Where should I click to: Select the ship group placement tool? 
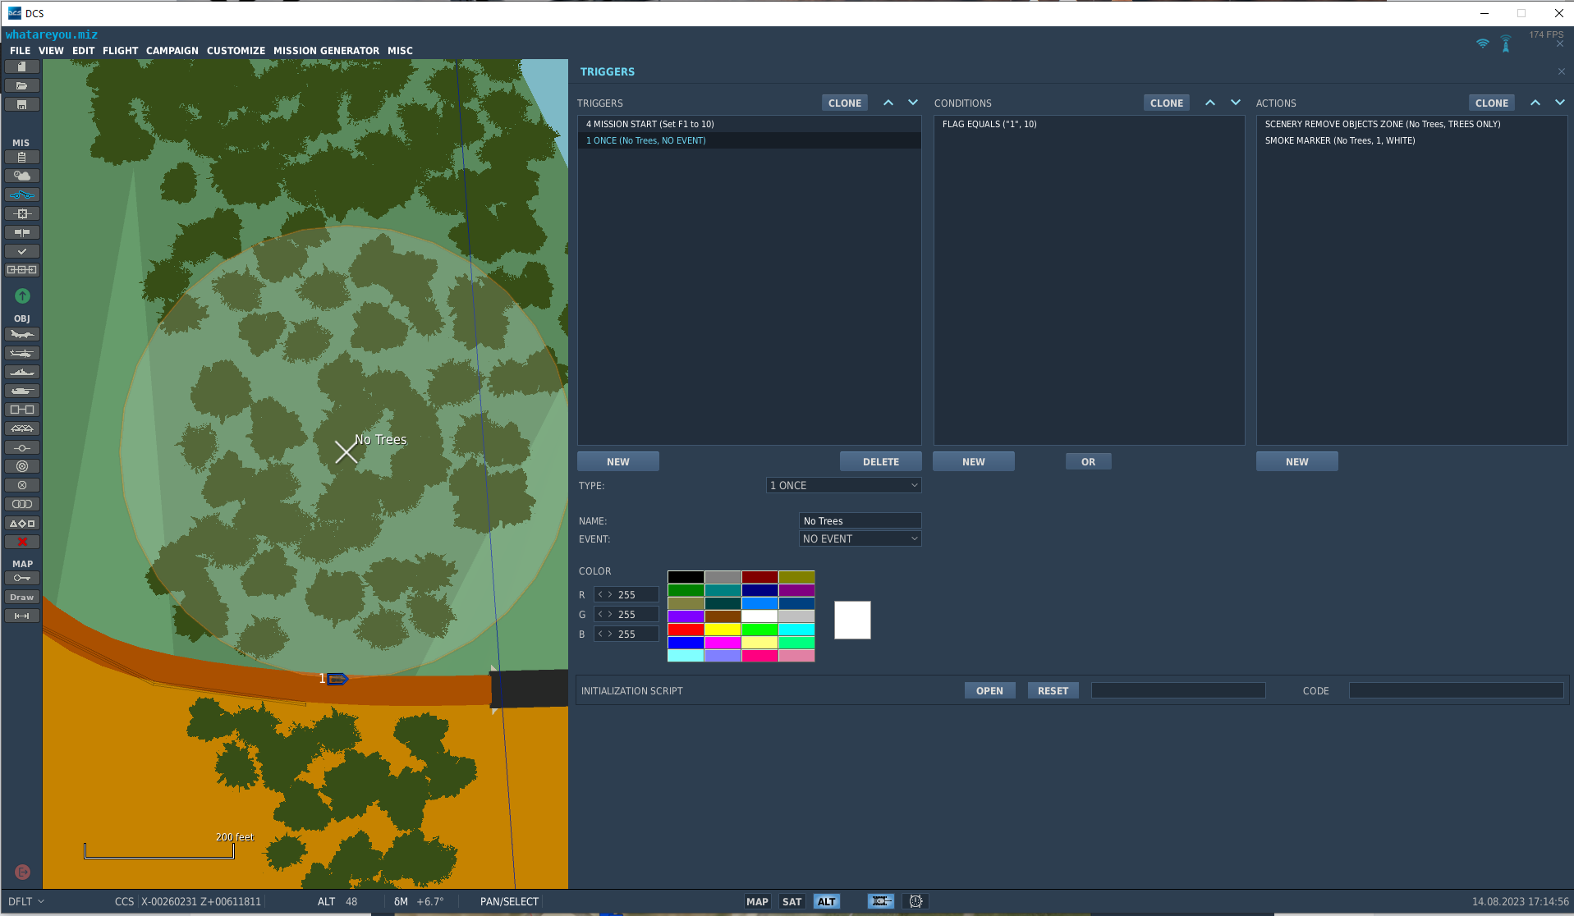tap(22, 372)
